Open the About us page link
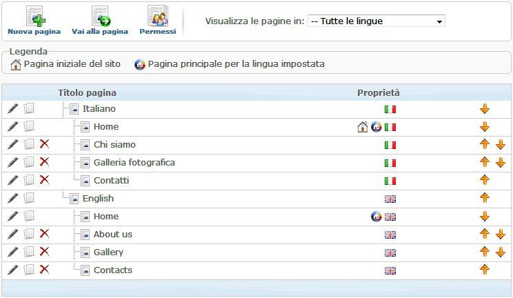 (112, 235)
